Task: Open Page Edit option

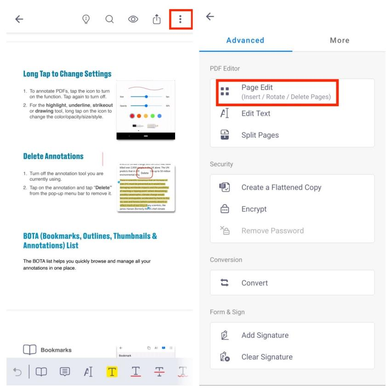Action: pyautogui.click(x=285, y=92)
